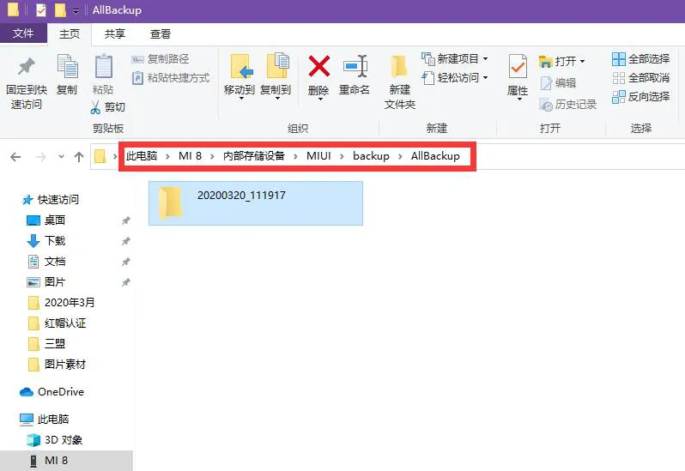Click the Copy icon in ribbon

coord(67,67)
